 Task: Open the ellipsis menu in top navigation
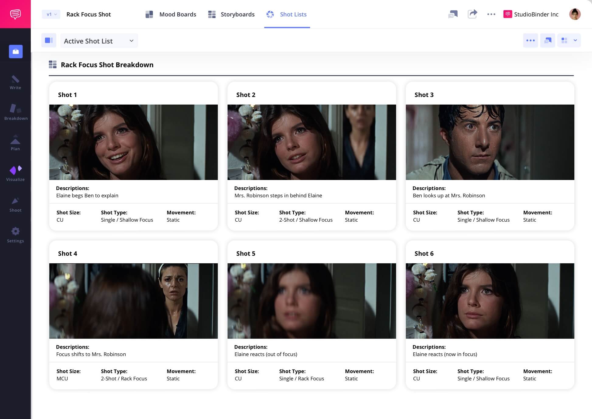(x=491, y=14)
